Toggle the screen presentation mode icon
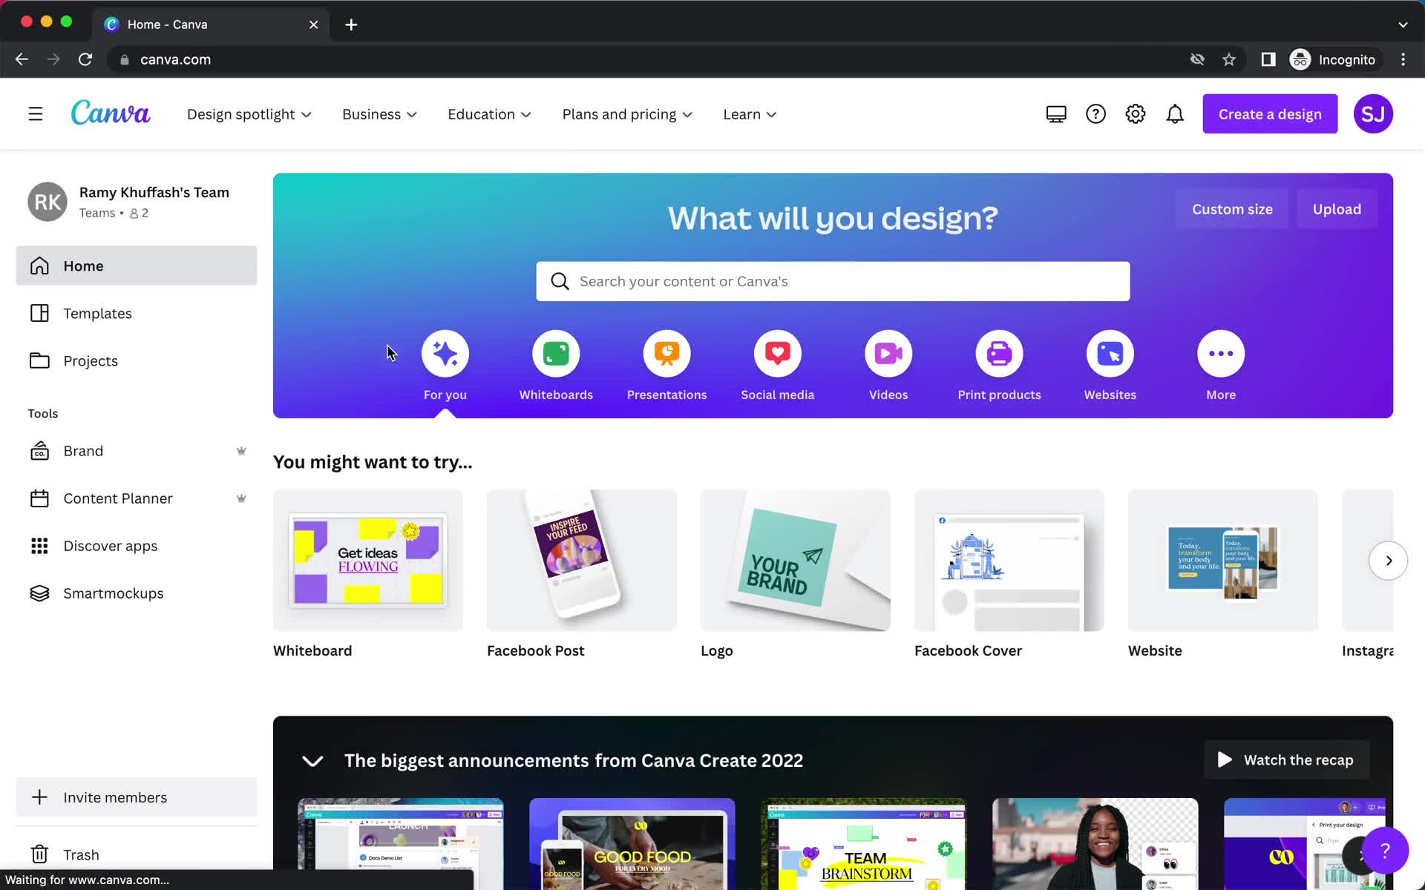The width and height of the screenshot is (1425, 890). point(1055,113)
